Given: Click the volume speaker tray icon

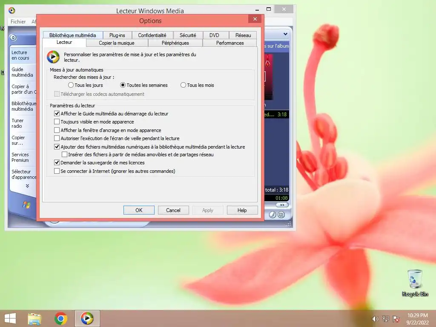Looking at the screenshot, I should (376, 319).
